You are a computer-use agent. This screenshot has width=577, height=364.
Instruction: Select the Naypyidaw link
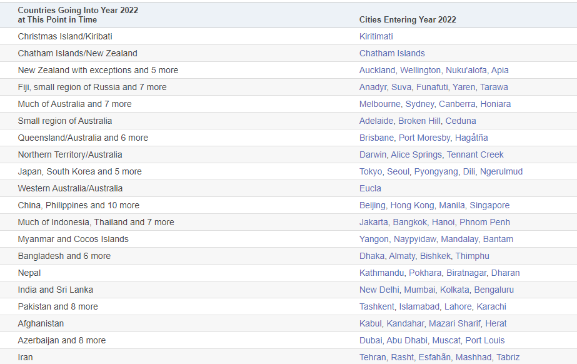pyautogui.click(x=414, y=239)
